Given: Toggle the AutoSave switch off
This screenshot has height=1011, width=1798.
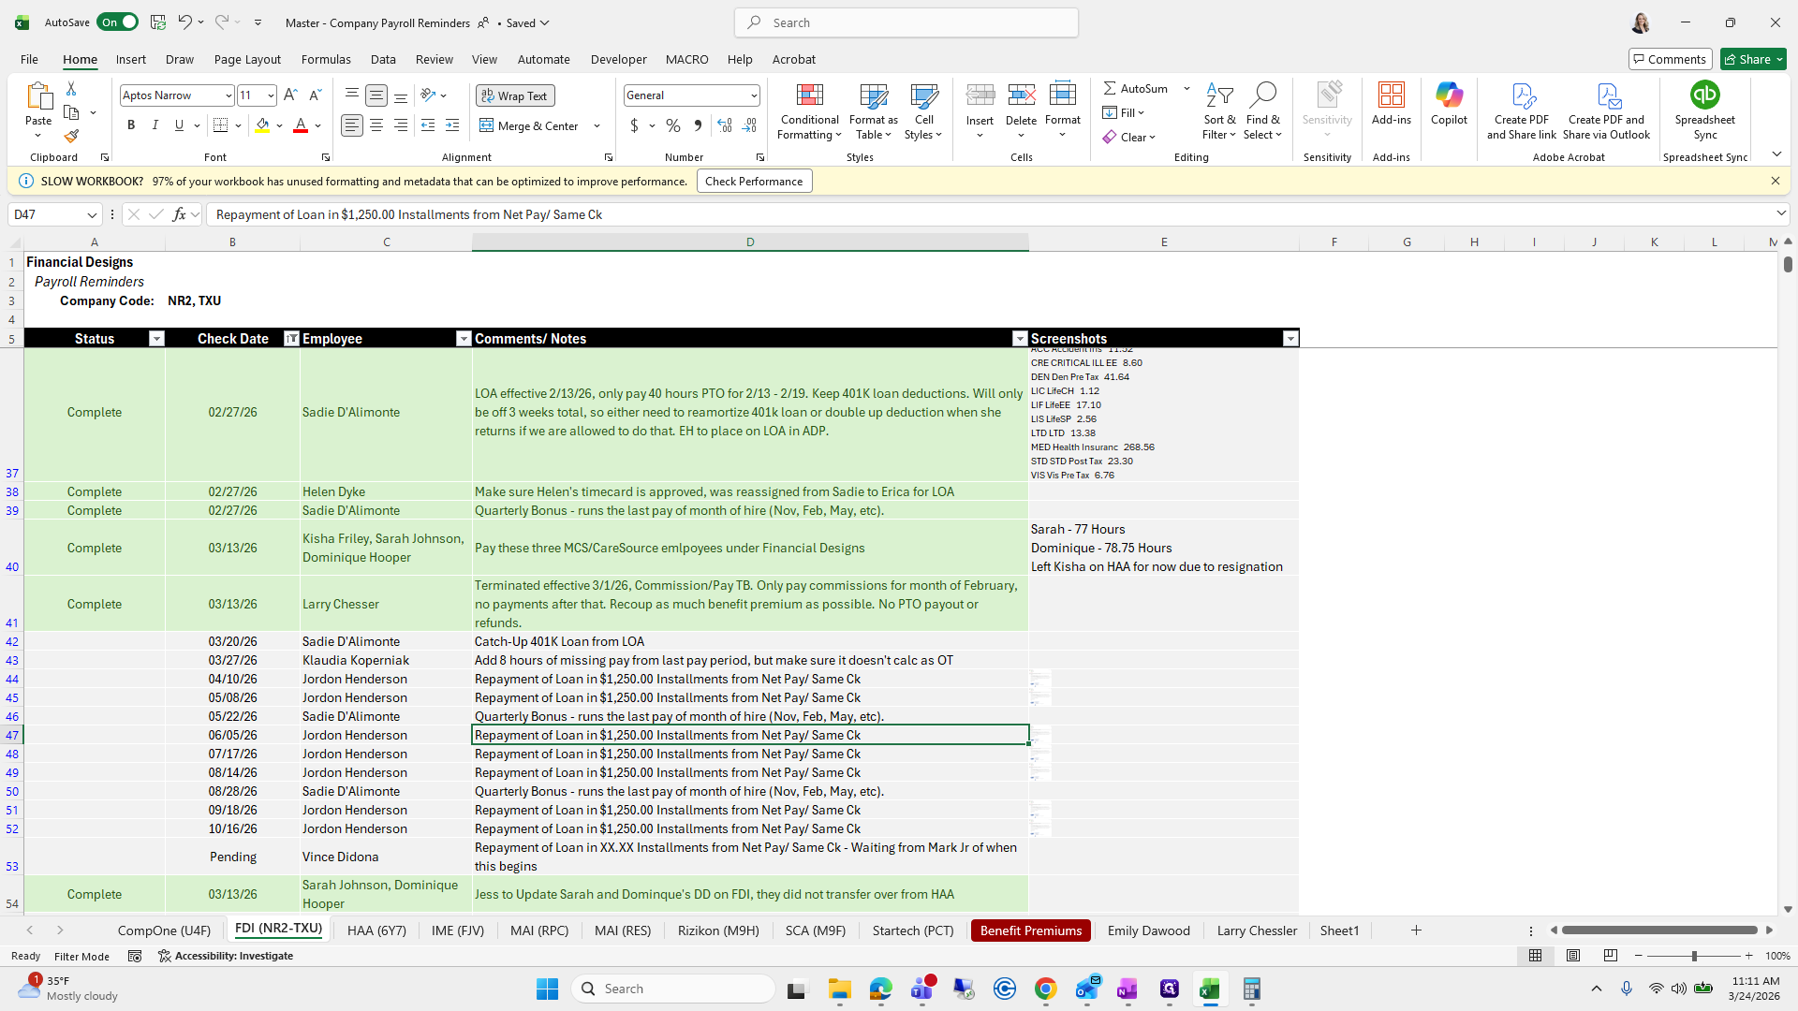Looking at the screenshot, I should [118, 22].
